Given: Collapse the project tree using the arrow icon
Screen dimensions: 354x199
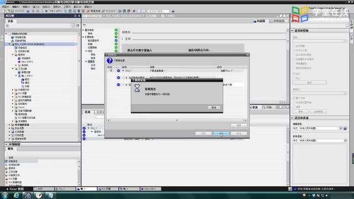Looking at the screenshot, I should pos(79,16).
